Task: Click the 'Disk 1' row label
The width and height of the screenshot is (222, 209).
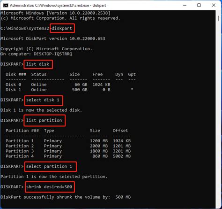Action: [x=13, y=90]
